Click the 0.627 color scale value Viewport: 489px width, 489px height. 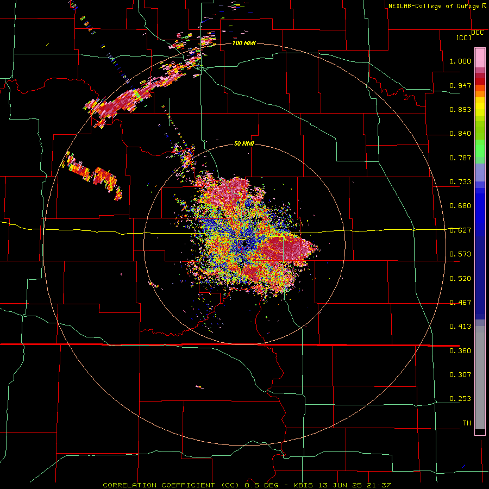460,230
